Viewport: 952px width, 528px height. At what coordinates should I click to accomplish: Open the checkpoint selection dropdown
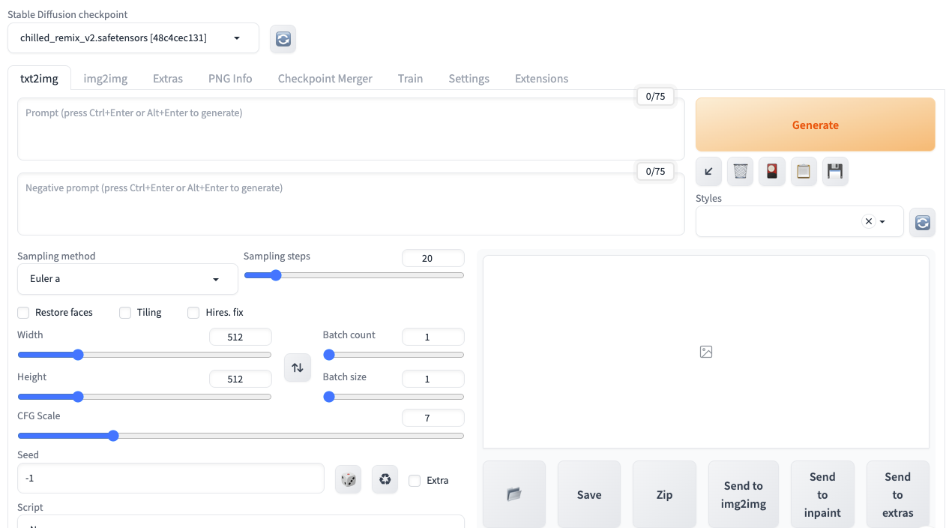[235, 37]
